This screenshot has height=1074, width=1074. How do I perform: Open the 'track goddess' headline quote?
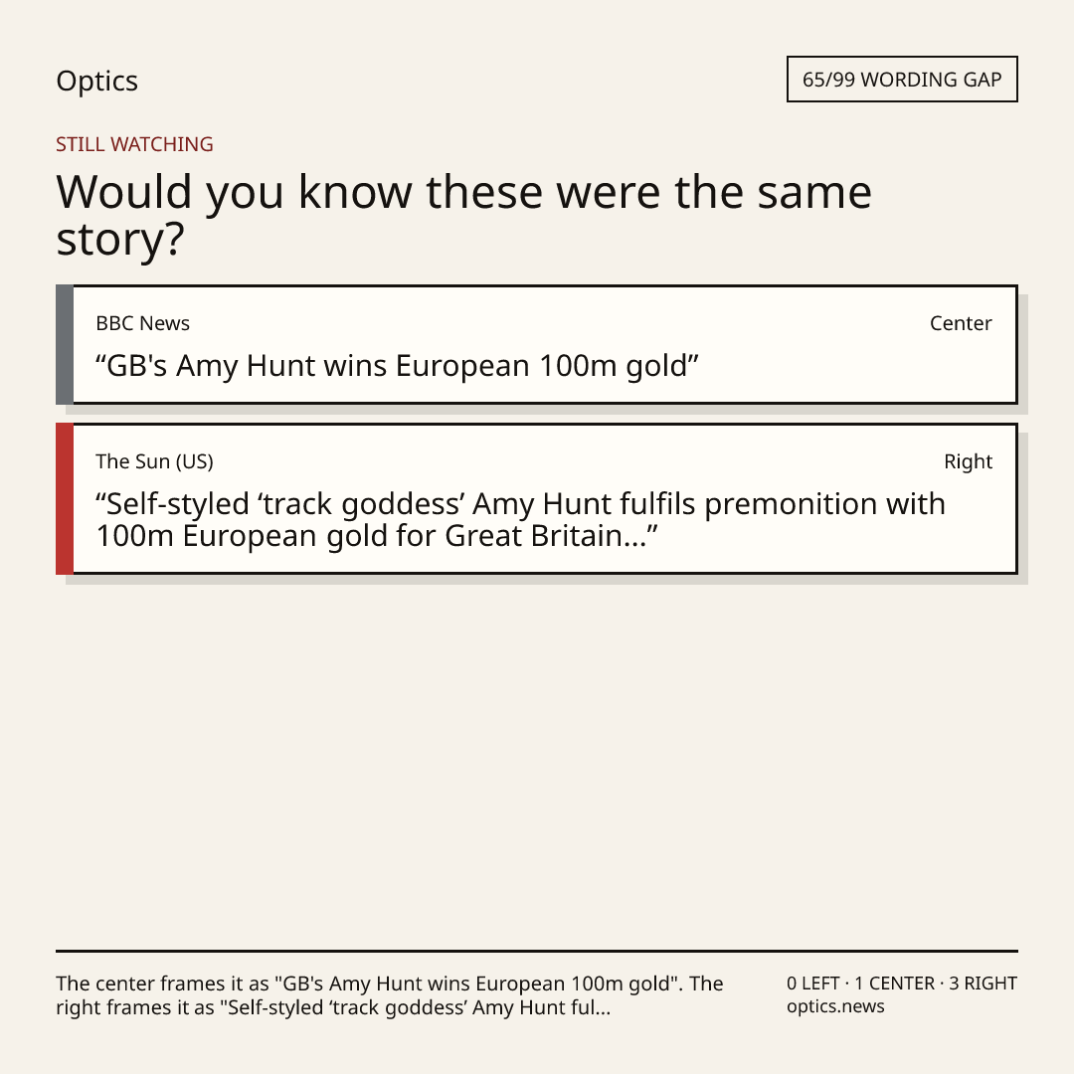[x=520, y=520]
